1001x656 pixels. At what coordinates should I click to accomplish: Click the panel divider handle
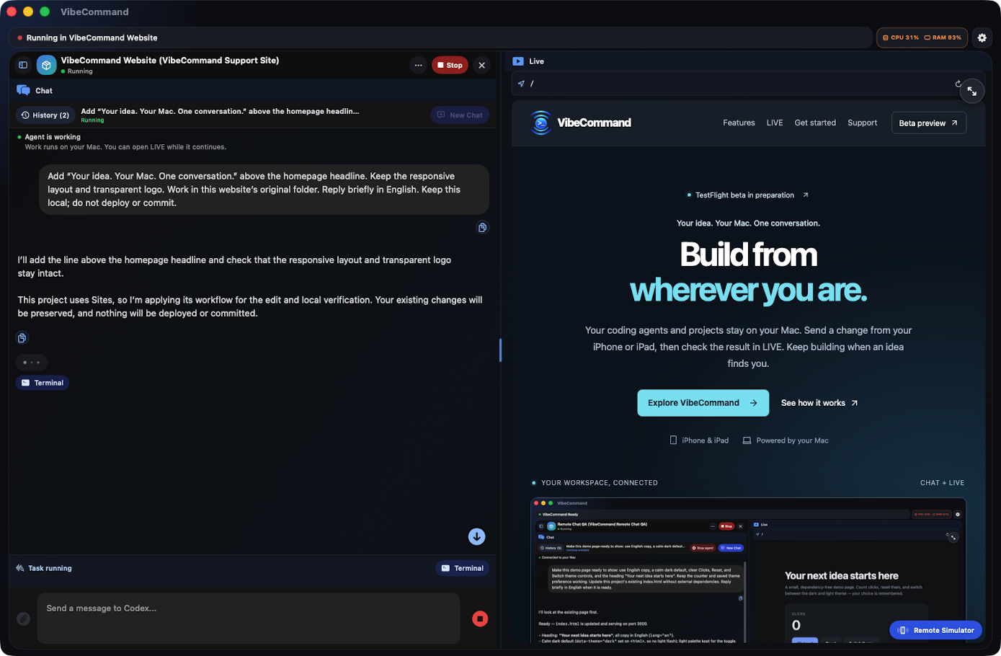click(x=500, y=350)
